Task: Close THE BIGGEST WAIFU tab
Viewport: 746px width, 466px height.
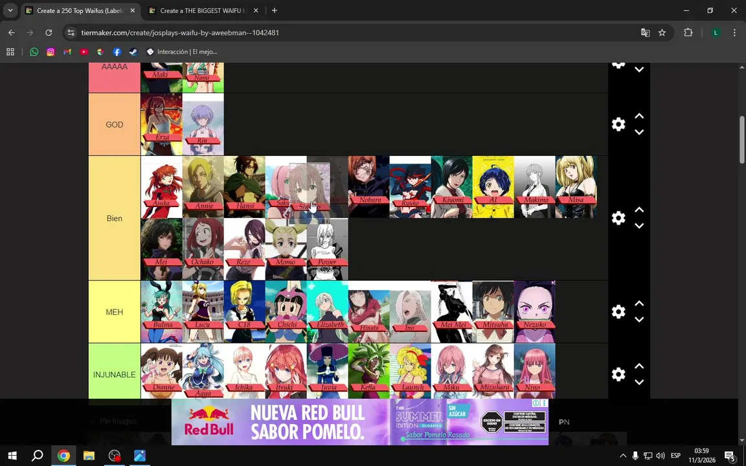Action: point(256,10)
